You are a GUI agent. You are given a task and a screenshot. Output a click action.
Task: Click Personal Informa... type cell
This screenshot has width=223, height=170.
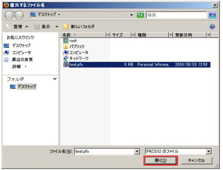pos(154,64)
